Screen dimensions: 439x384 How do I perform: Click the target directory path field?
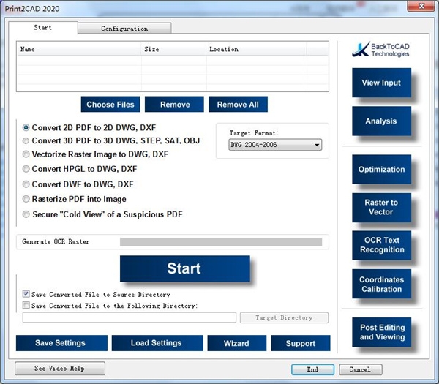point(130,317)
